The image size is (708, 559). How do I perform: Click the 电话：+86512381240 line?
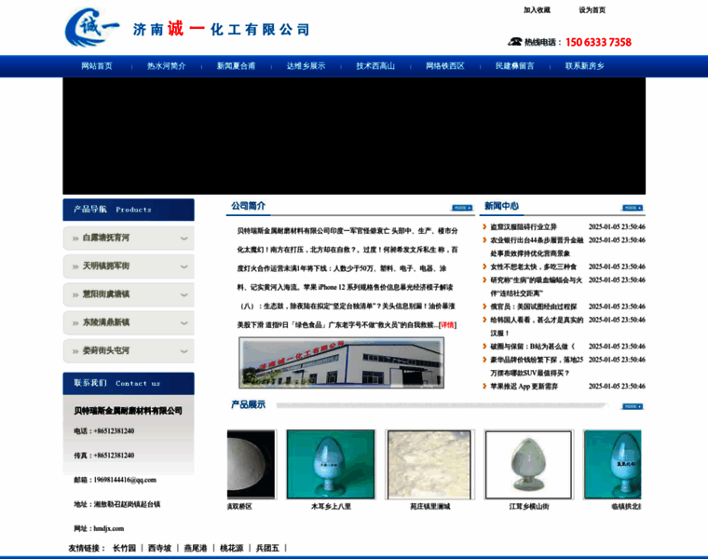[x=103, y=431]
